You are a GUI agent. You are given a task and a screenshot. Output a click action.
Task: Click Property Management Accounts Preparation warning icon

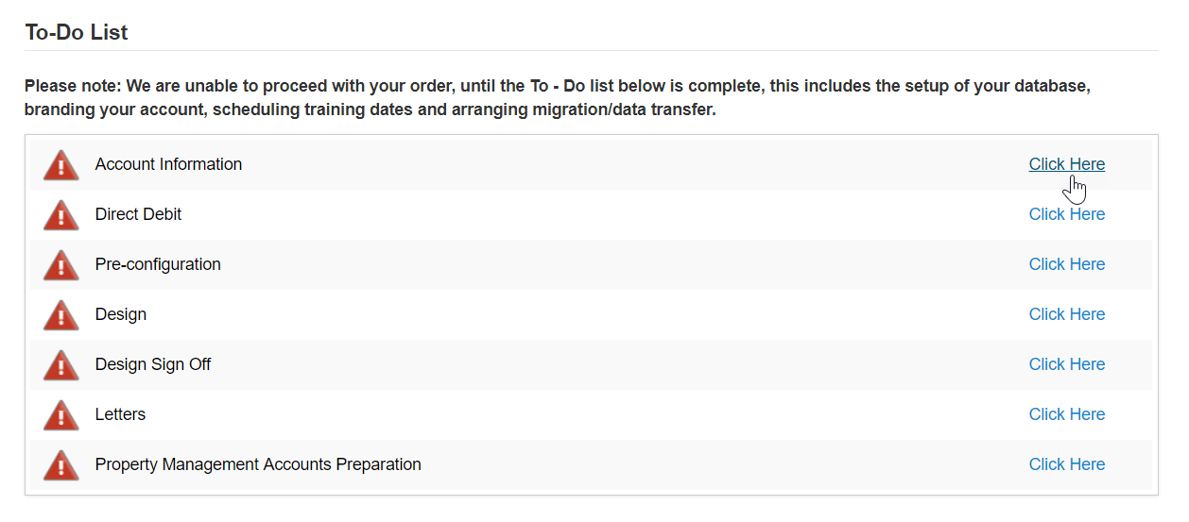[x=61, y=466]
